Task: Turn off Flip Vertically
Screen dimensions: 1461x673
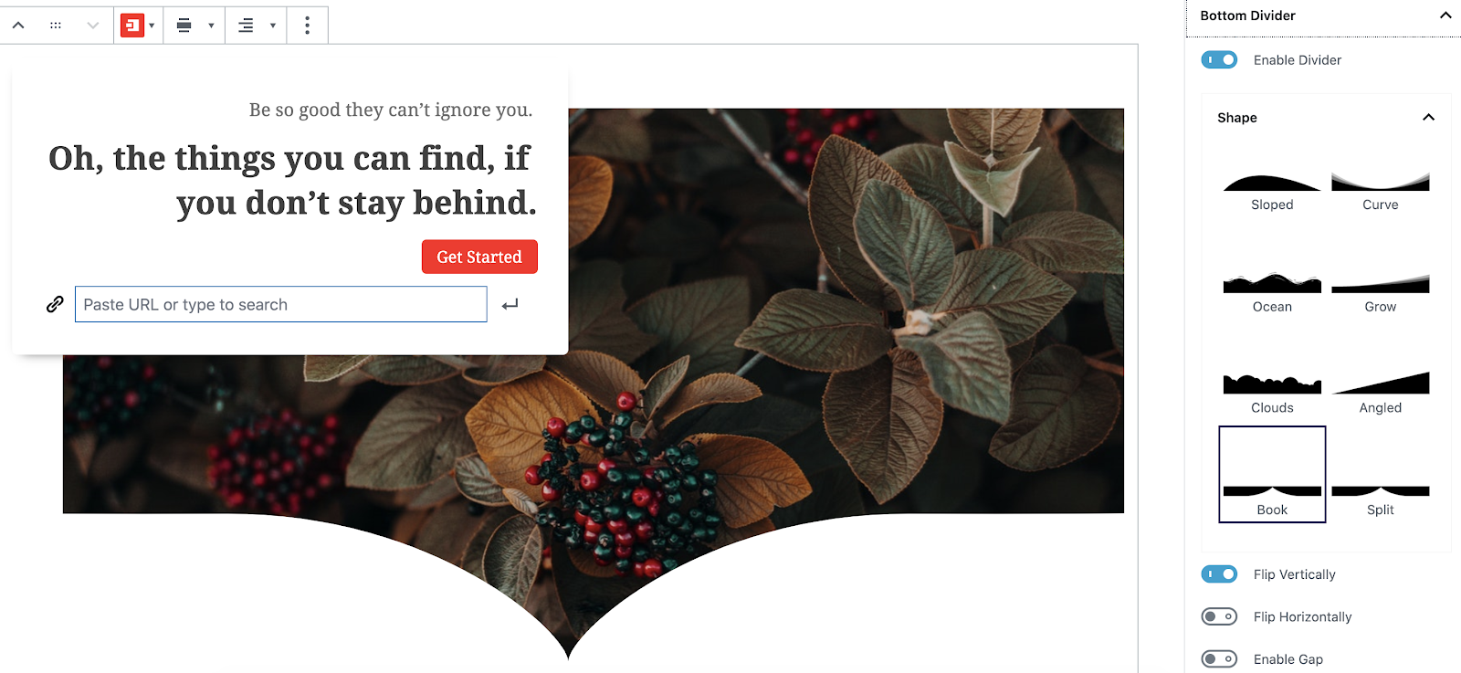Action: (x=1219, y=573)
